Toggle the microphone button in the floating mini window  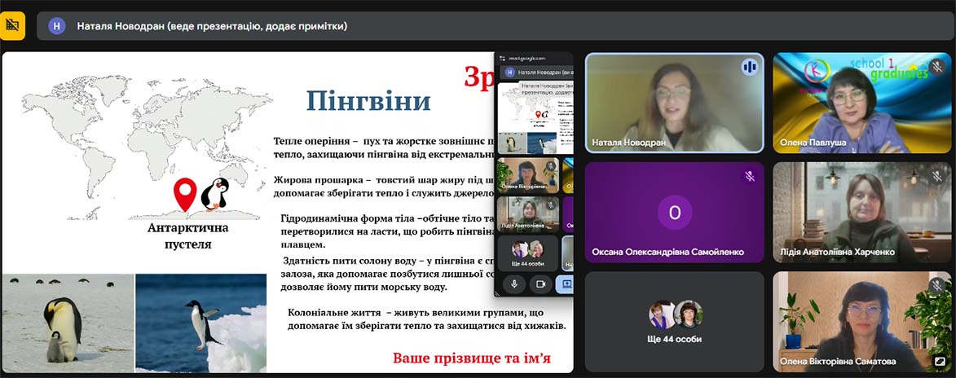pyautogui.click(x=514, y=283)
